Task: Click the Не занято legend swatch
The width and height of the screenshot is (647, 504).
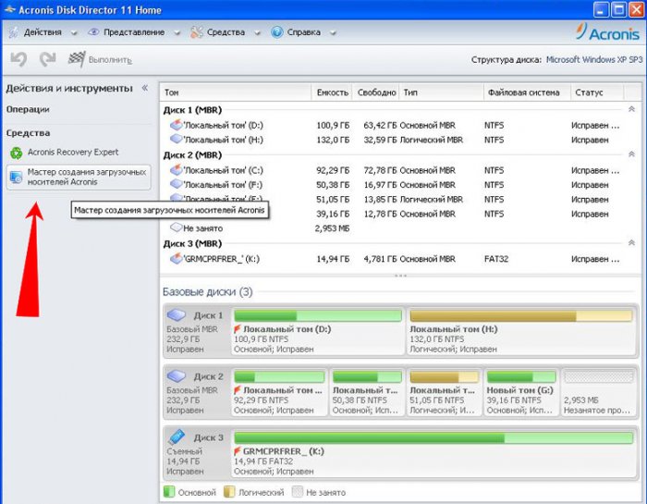Action: pyautogui.click(x=297, y=492)
